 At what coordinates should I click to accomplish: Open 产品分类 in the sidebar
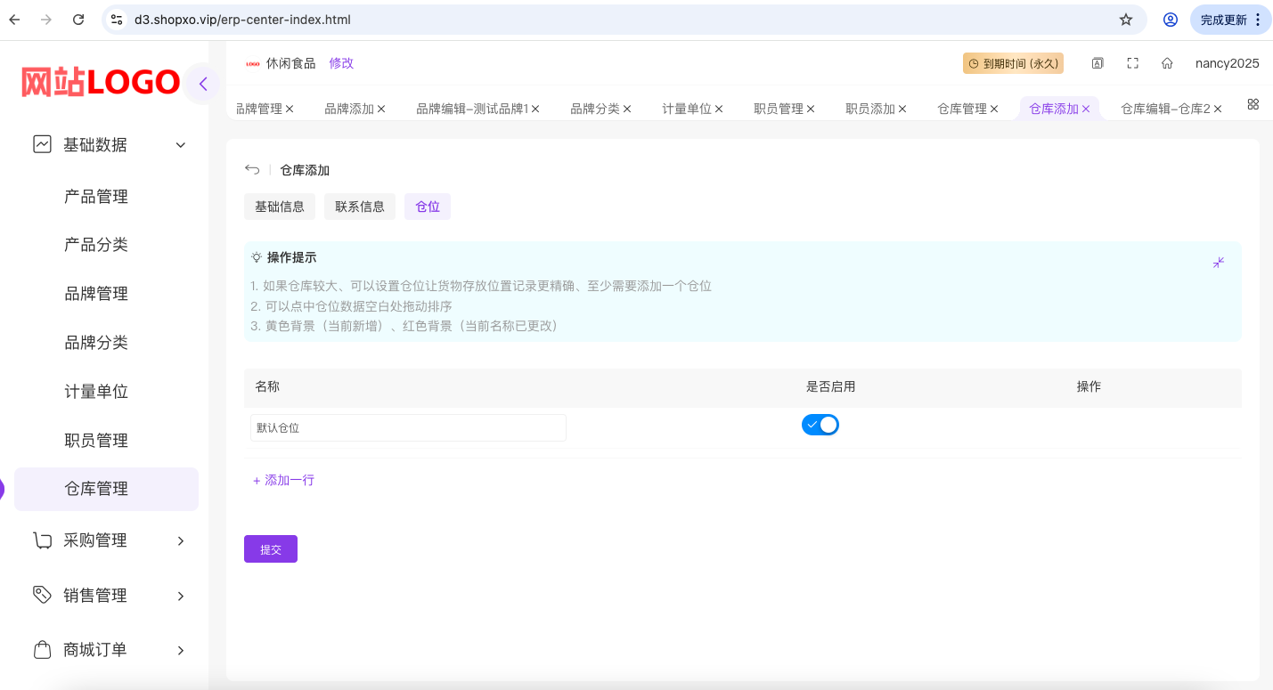(x=96, y=245)
